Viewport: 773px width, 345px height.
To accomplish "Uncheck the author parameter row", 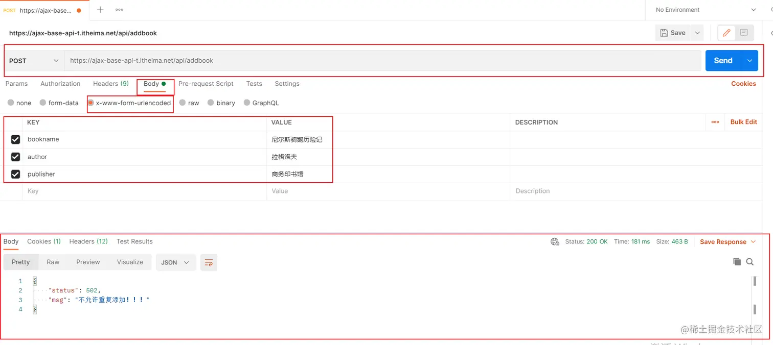I will pos(15,157).
